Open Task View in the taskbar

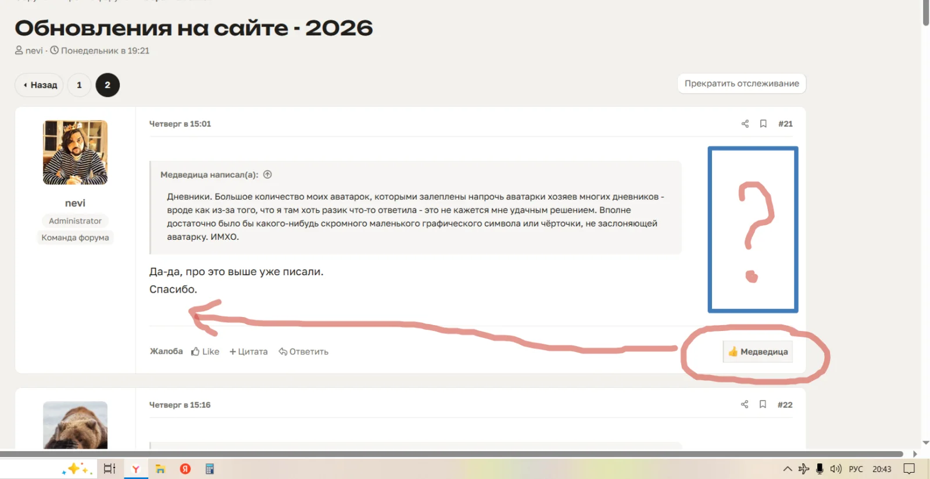click(109, 469)
